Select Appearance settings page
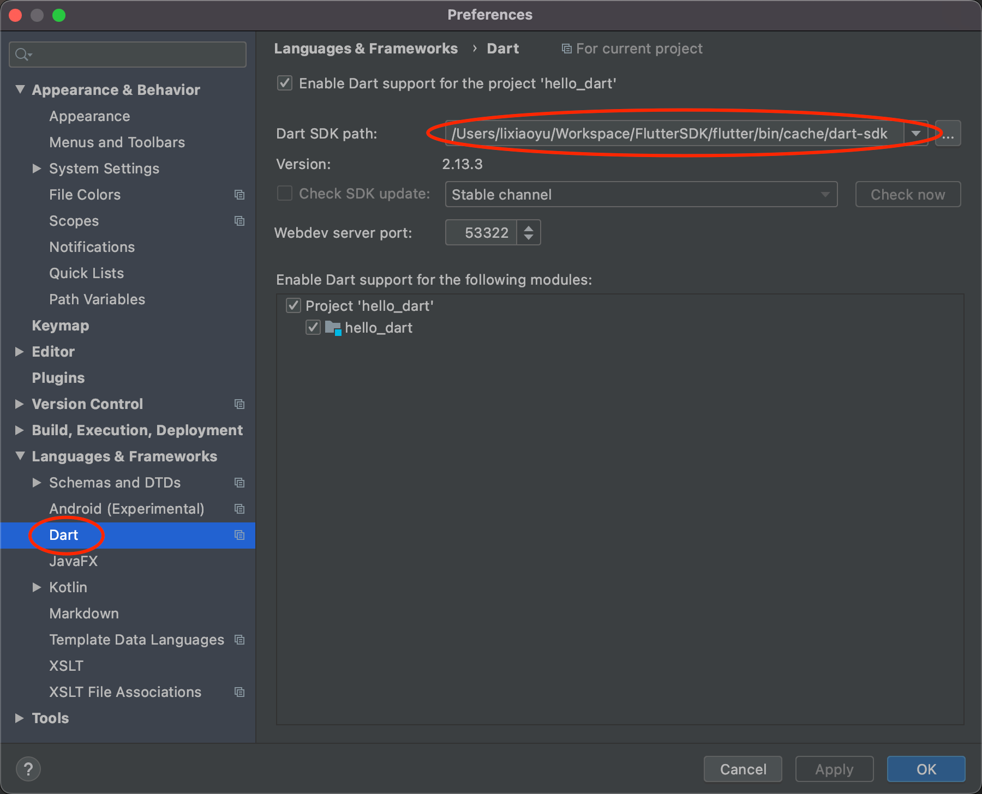The image size is (982, 794). 89,116
